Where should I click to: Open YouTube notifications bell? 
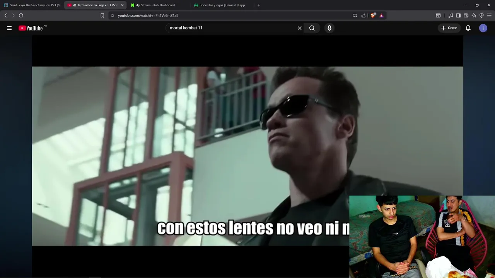[x=468, y=28]
